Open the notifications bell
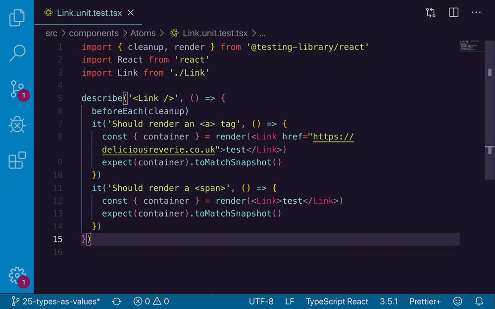 (479, 301)
